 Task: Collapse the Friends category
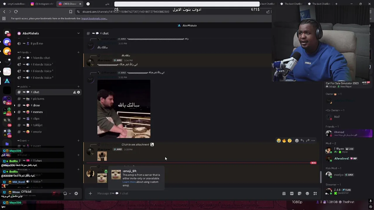(24, 52)
